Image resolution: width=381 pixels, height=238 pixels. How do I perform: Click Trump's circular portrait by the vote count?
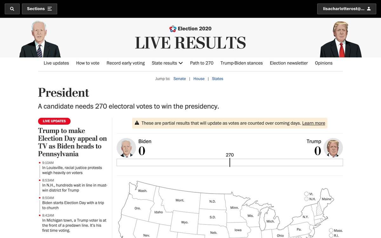point(333,148)
